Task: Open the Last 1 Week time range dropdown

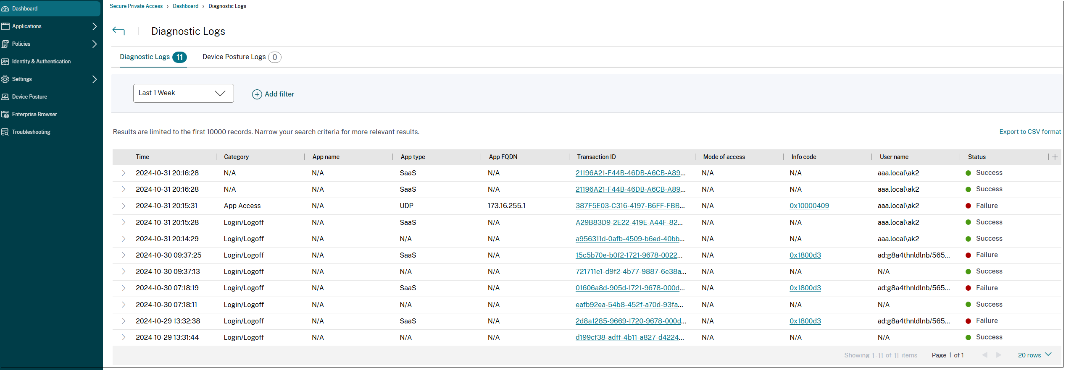Action: [x=183, y=93]
